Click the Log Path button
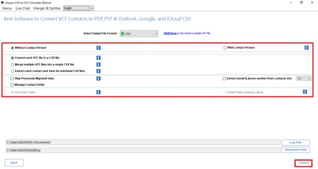Image resolution: width=318 pixels, height=169 pixels. (x=296, y=143)
